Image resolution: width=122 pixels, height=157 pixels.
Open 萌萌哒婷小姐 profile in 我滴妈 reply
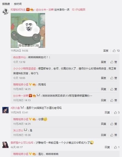pos(21,84)
